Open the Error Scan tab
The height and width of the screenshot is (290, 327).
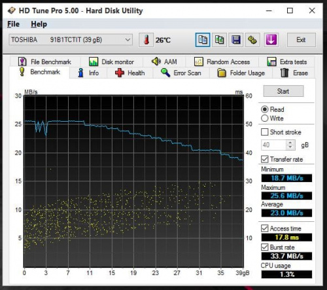pyautogui.click(x=181, y=73)
